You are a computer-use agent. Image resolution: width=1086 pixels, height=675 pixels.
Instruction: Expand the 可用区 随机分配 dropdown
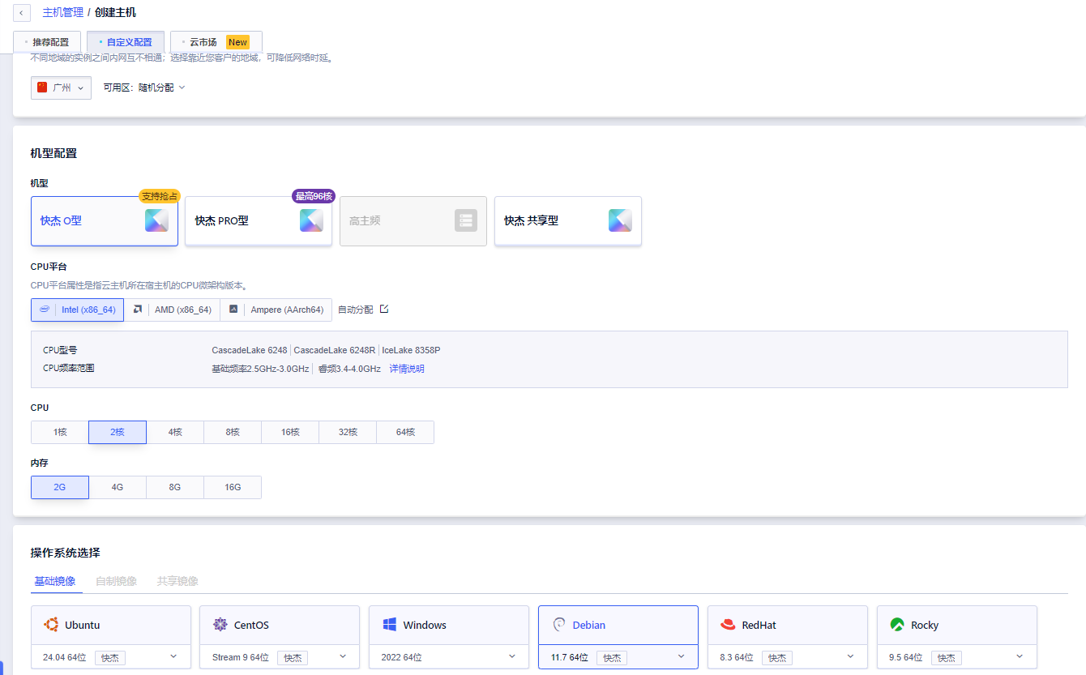coord(144,88)
